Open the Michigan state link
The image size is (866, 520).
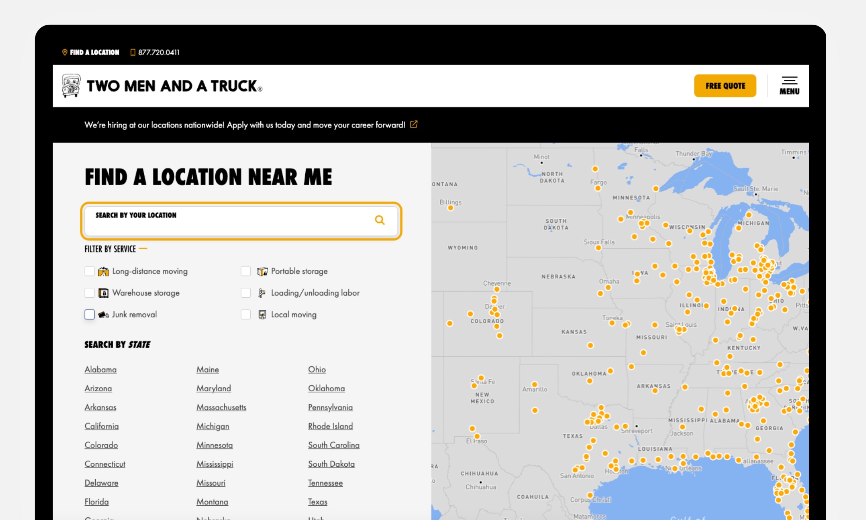coord(213,426)
